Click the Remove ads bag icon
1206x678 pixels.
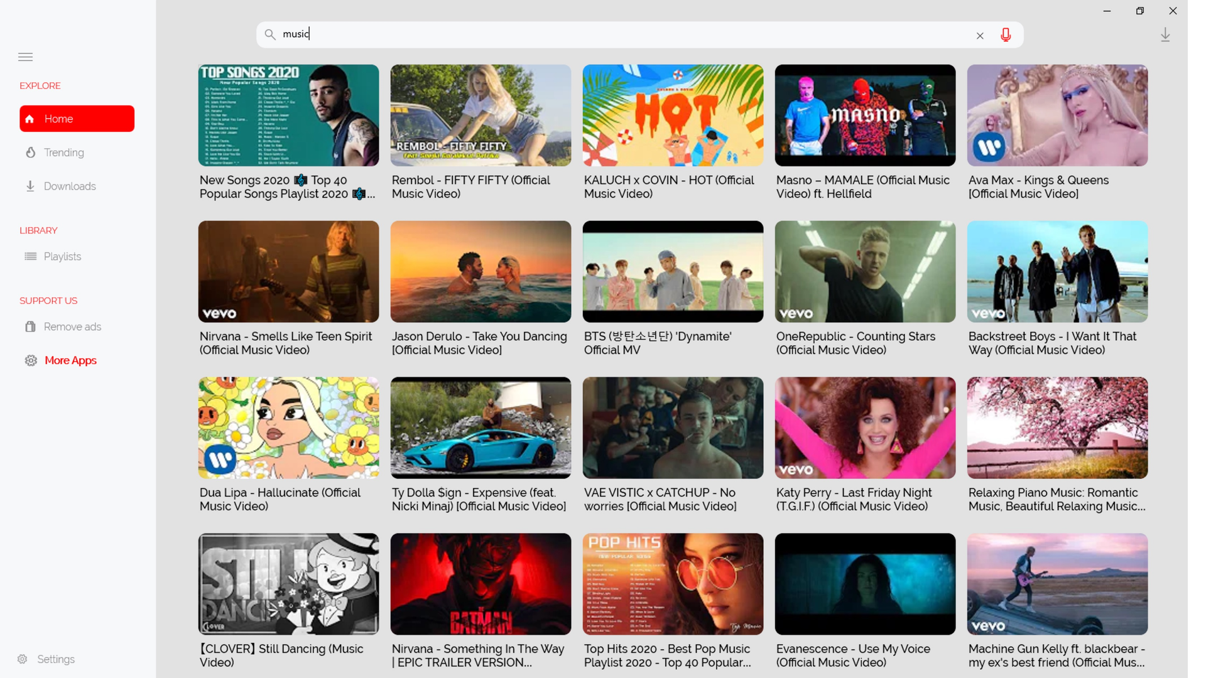pyautogui.click(x=30, y=326)
